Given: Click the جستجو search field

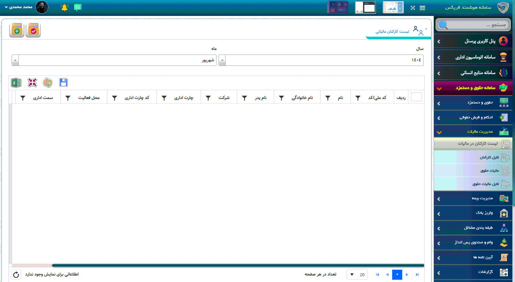Looking at the screenshot, I should coord(476,25).
